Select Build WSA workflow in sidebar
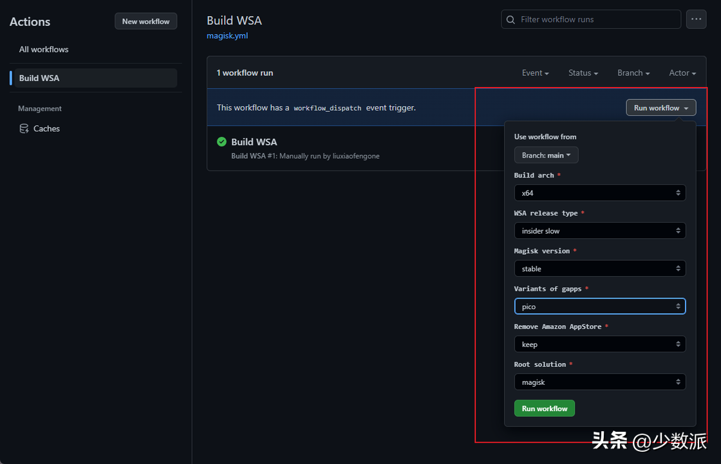This screenshot has height=464, width=721. tap(39, 78)
